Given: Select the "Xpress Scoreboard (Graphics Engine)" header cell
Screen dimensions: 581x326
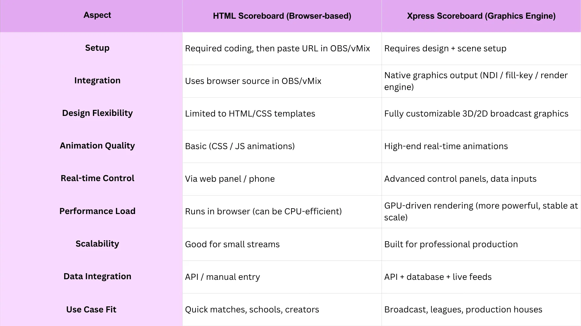Looking at the screenshot, I should (x=481, y=16).
